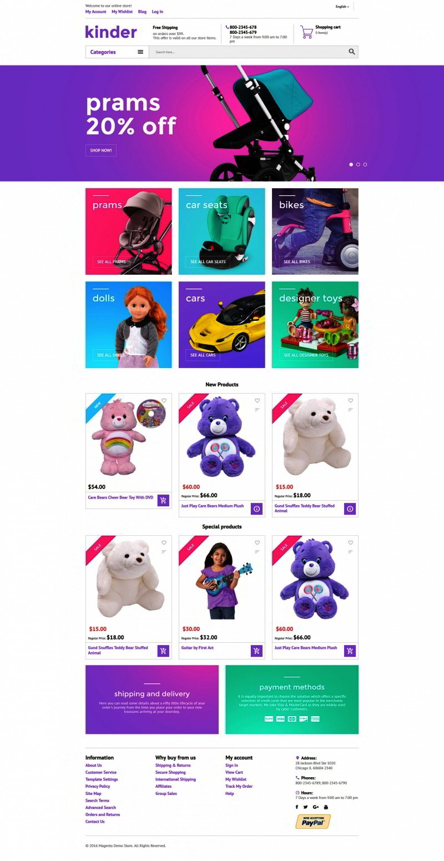Open the Twitter icon in footer
This screenshot has height=861, width=444.
click(x=305, y=807)
